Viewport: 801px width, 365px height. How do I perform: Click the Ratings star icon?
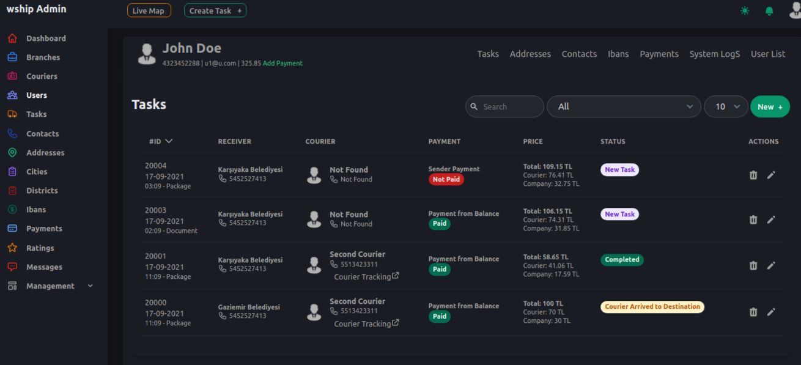click(x=12, y=248)
